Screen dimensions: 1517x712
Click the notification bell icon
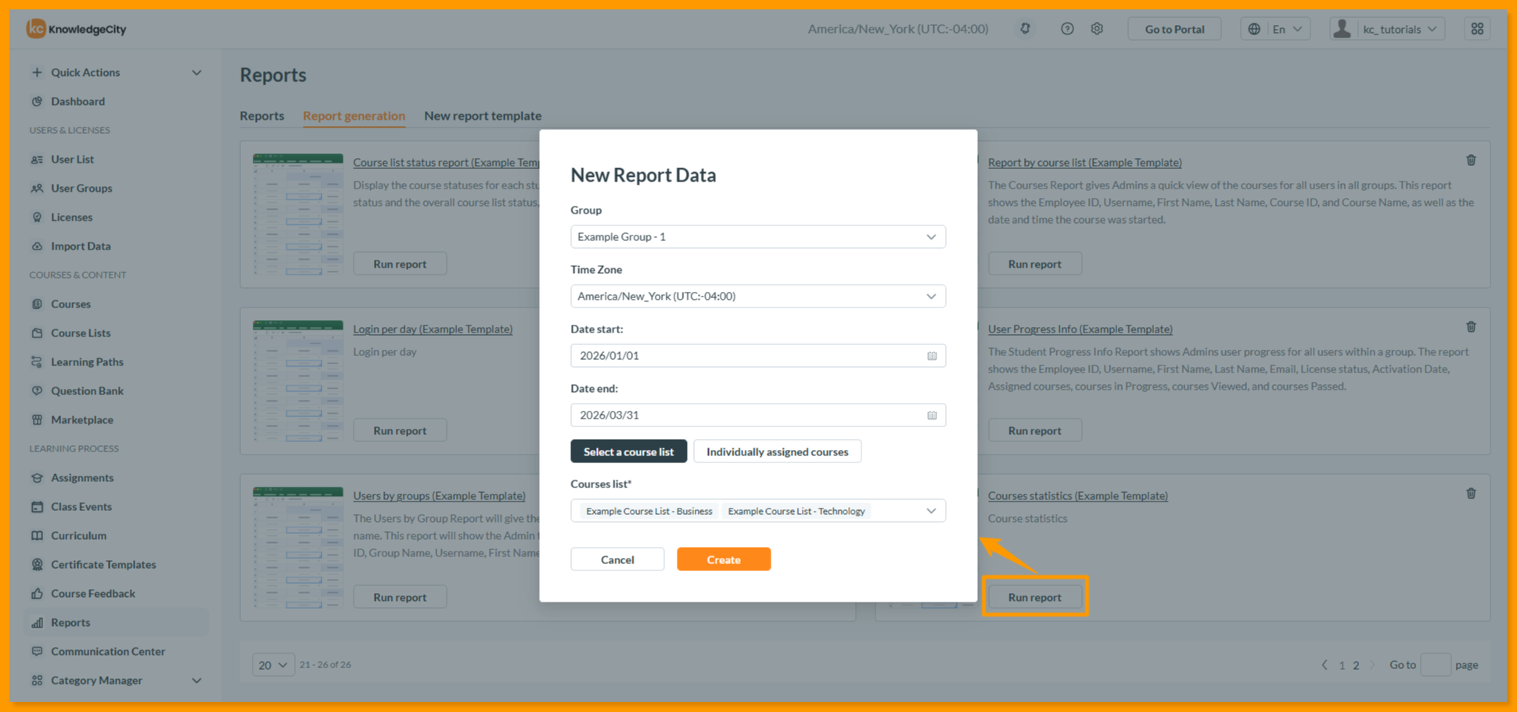[1025, 29]
